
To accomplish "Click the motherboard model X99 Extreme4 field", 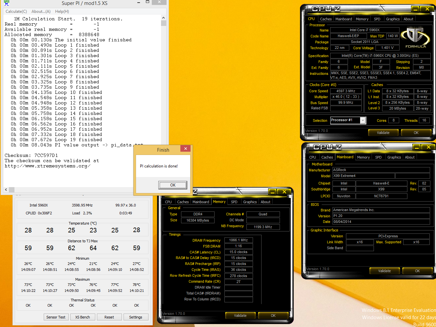I will click(364, 176).
